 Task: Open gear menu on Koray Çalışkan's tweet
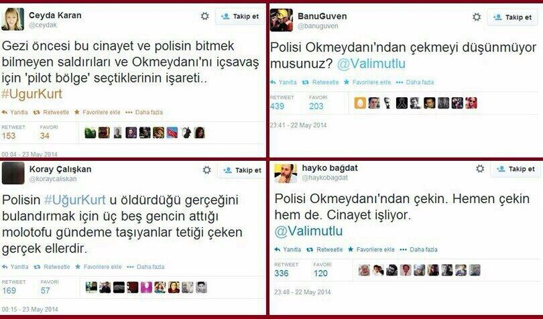tap(206, 170)
